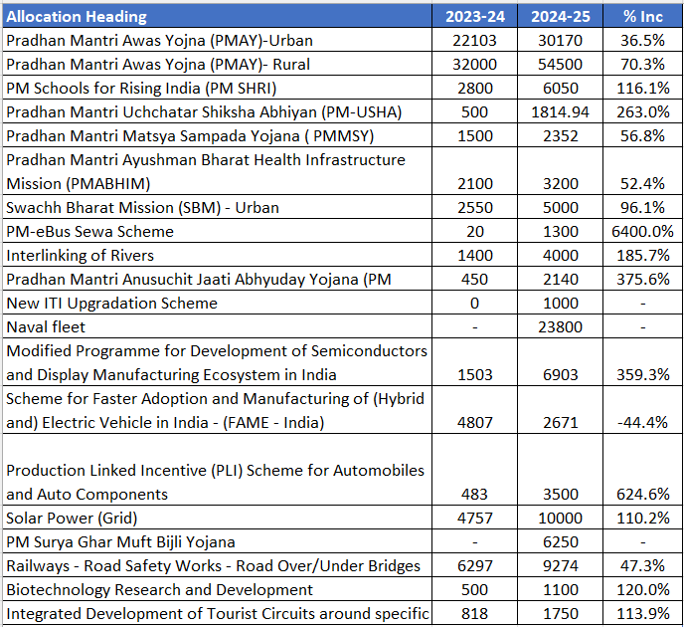Select the PMABHIM scheme name cell
This screenshot has width=684, height=627.
click(218, 171)
